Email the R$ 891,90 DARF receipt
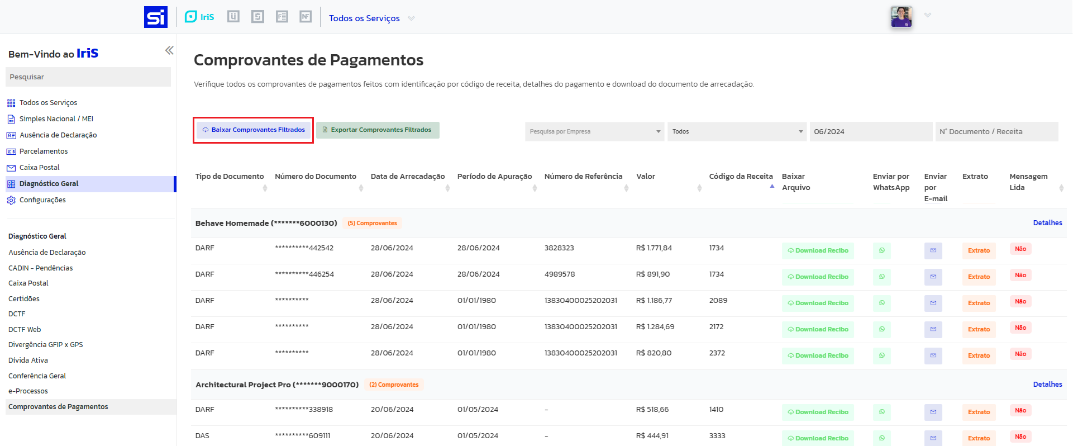The width and height of the screenshot is (1078, 446). point(933,277)
